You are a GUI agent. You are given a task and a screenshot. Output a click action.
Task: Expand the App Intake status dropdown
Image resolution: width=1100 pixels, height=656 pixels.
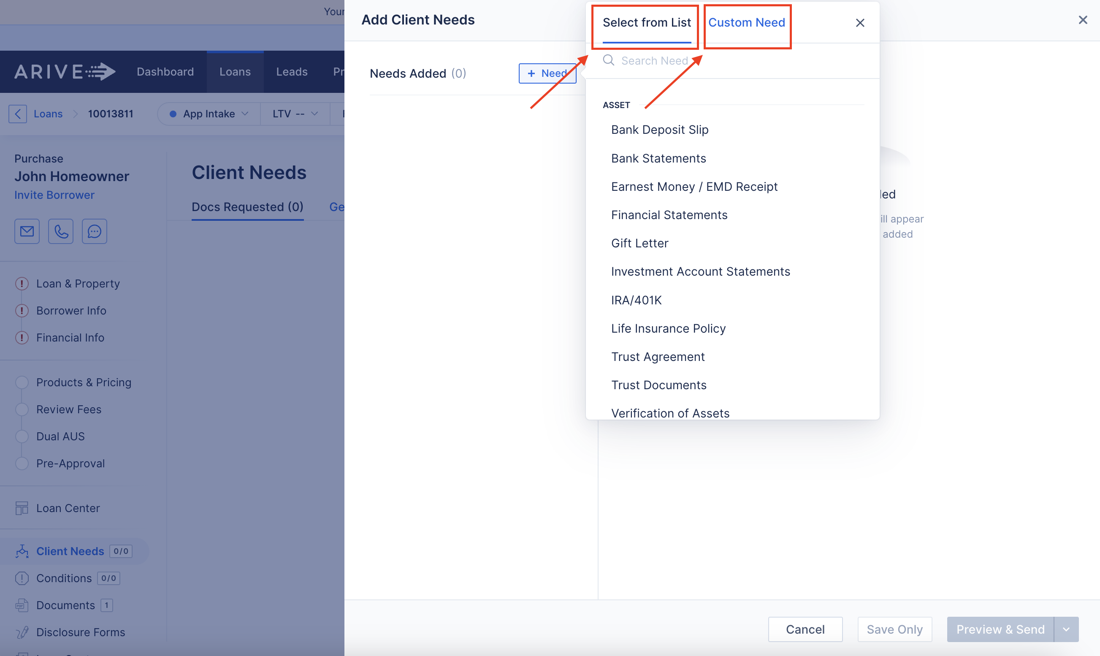(x=209, y=114)
